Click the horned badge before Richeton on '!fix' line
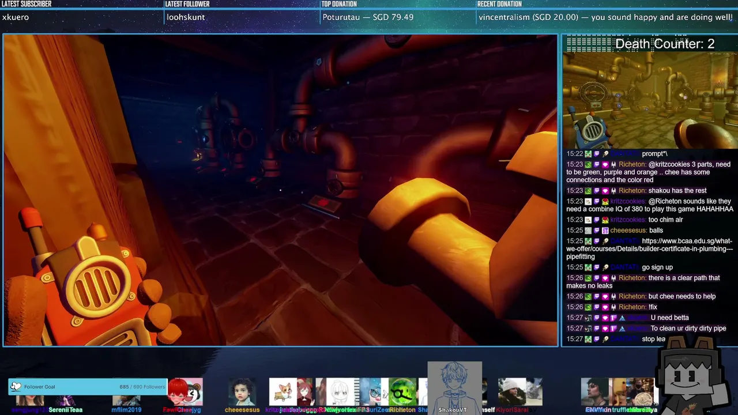 click(x=613, y=307)
